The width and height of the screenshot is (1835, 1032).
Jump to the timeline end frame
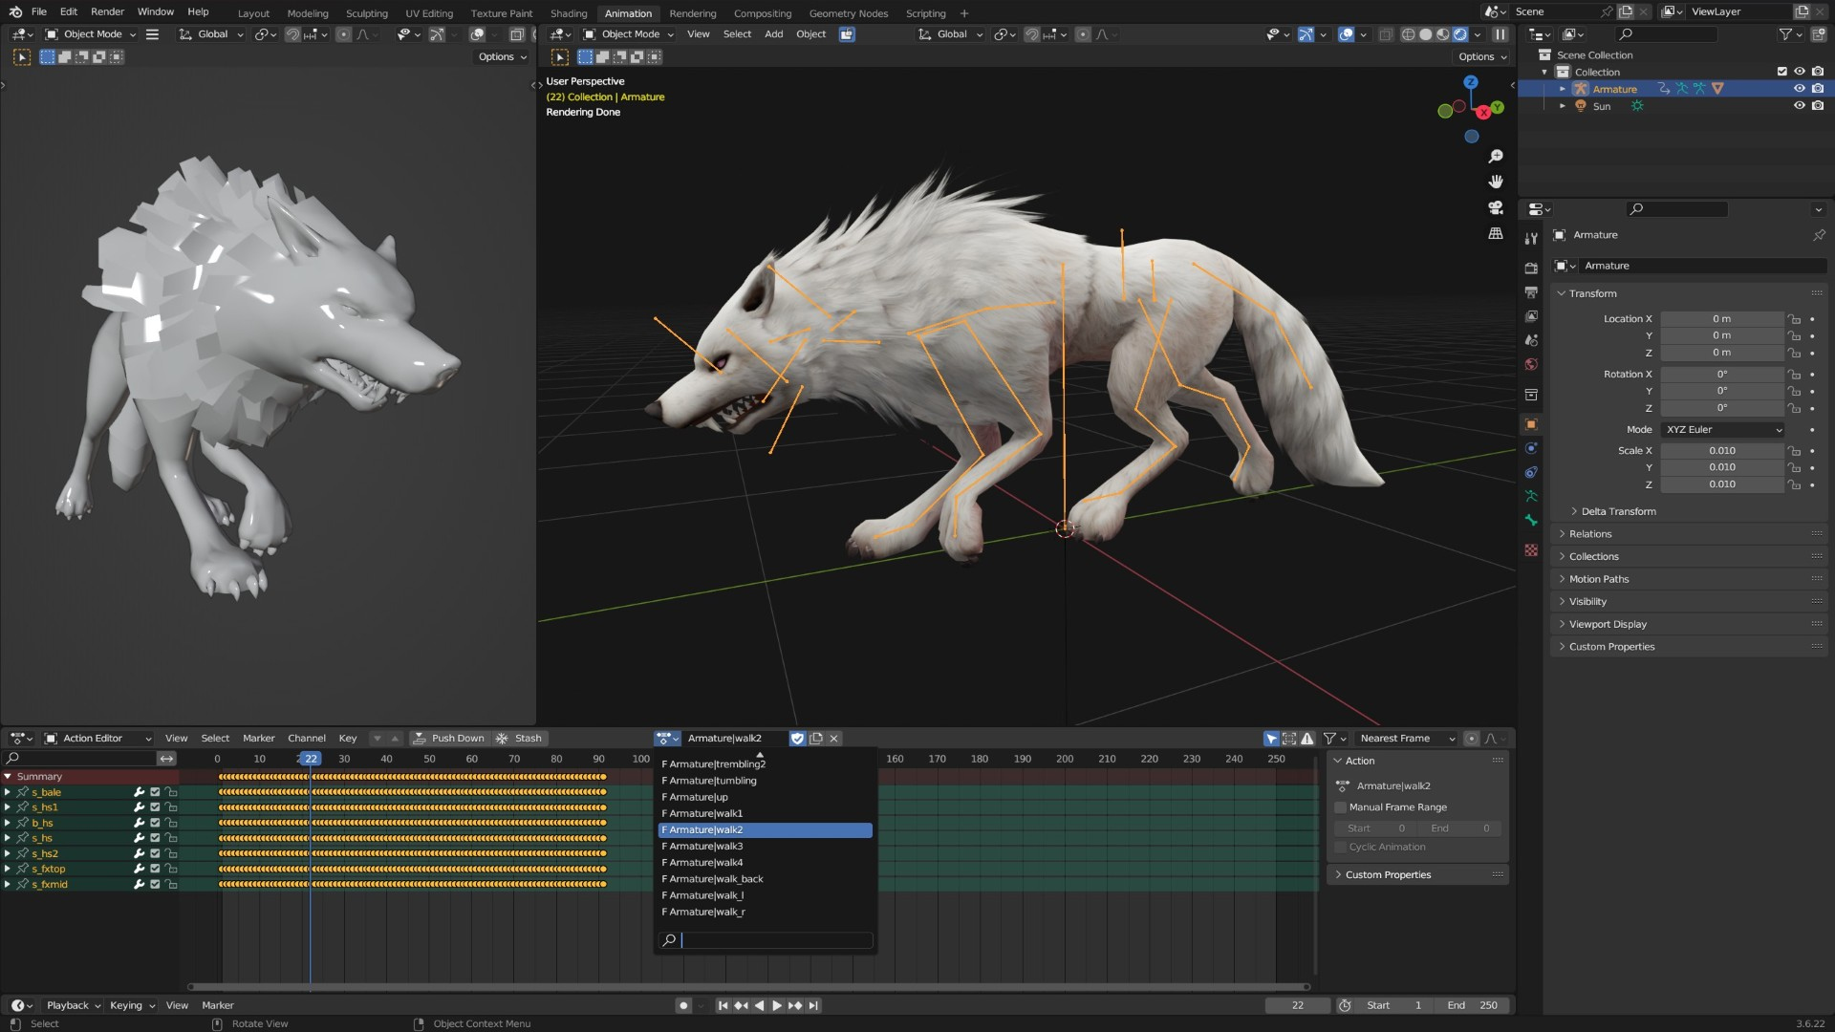point(813,1005)
